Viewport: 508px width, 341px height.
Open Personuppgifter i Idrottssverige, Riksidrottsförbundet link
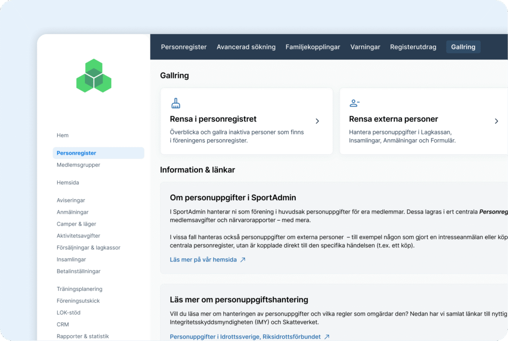point(245,337)
